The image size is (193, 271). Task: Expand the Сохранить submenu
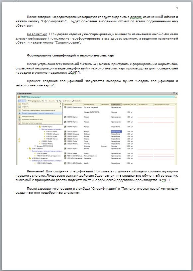40,107
